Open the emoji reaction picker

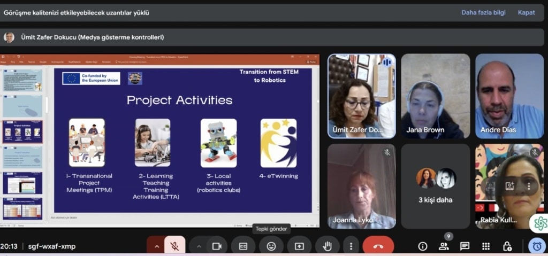coord(271,246)
